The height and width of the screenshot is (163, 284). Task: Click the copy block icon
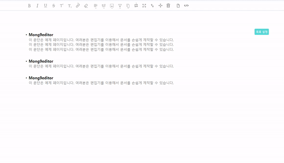click(x=128, y=6)
